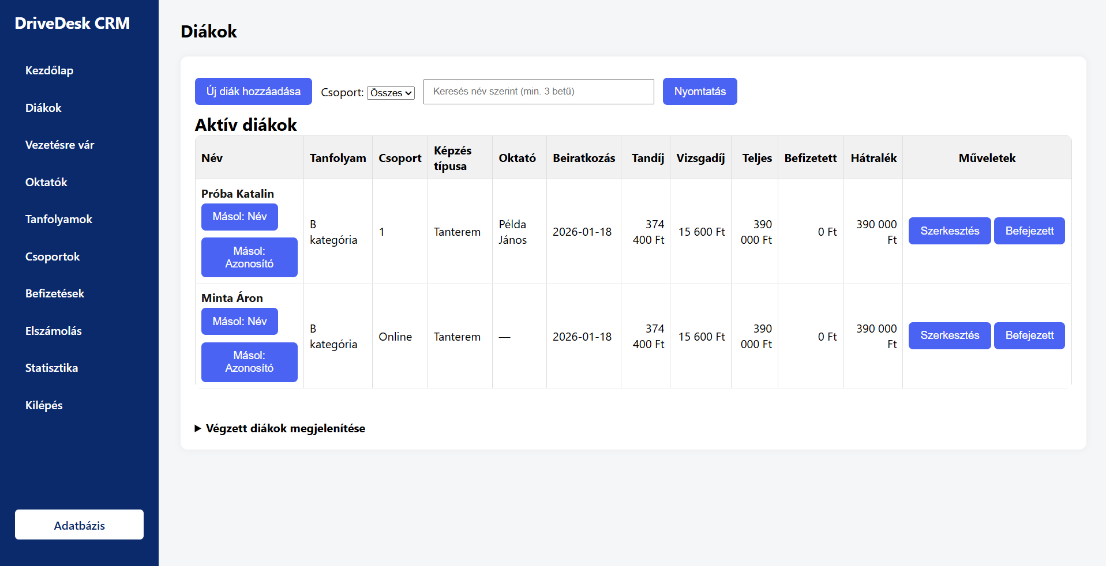The width and height of the screenshot is (1106, 566).
Task: Open the Csoportok menu item
Action: tap(53, 256)
